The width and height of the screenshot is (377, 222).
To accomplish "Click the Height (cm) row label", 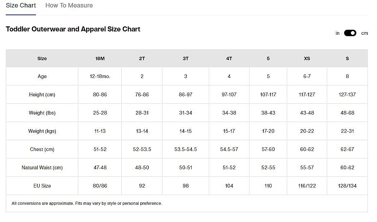I will pyautogui.click(x=42, y=95).
